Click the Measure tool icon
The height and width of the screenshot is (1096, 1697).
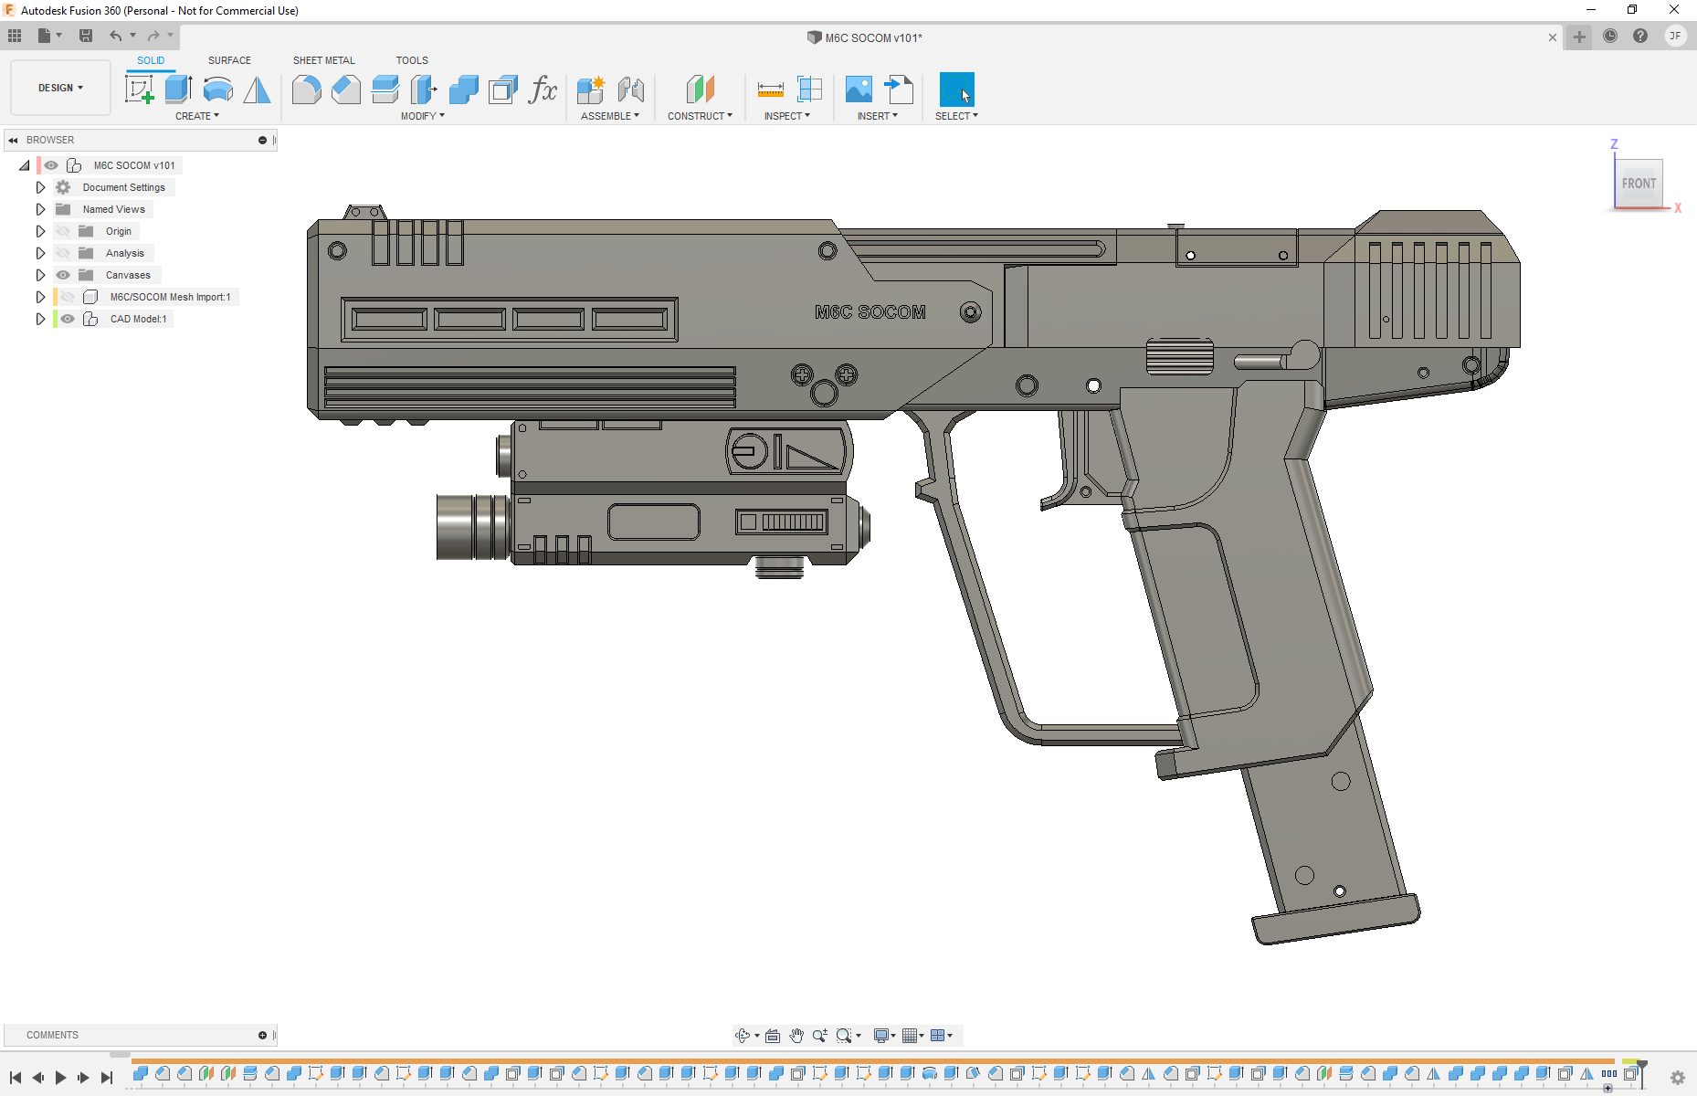coord(770,90)
